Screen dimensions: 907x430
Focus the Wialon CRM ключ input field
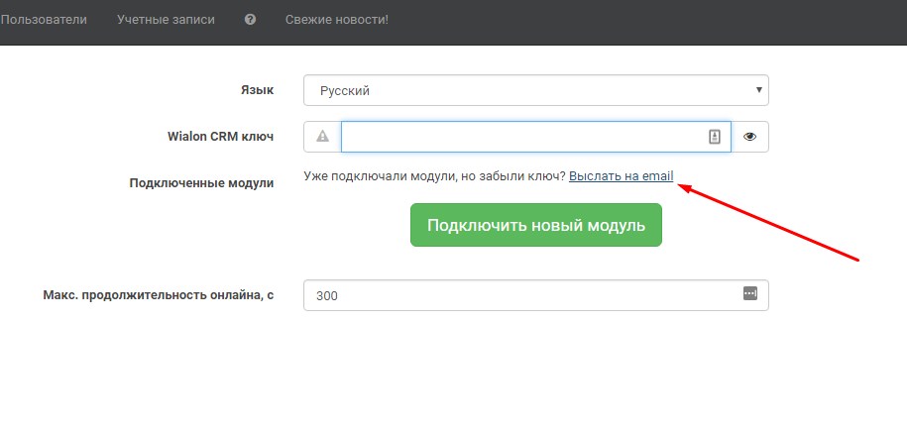pos(520,137)
